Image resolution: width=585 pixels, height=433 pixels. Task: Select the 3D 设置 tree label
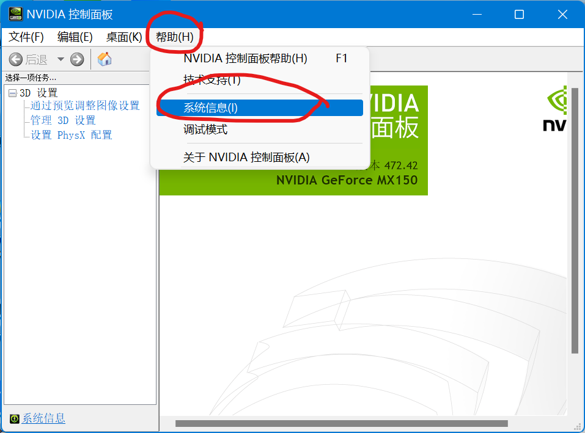pyautogui.click(x=39, y=93)
